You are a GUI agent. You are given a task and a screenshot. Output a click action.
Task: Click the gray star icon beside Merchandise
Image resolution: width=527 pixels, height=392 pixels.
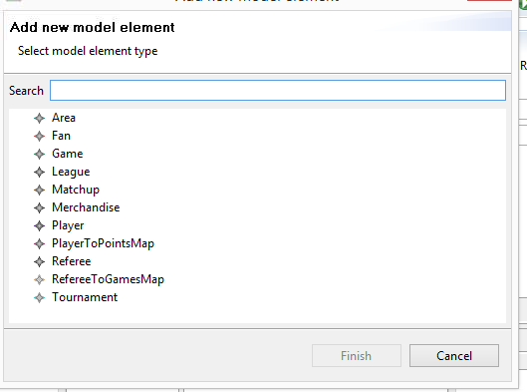[x=39, y=207]
